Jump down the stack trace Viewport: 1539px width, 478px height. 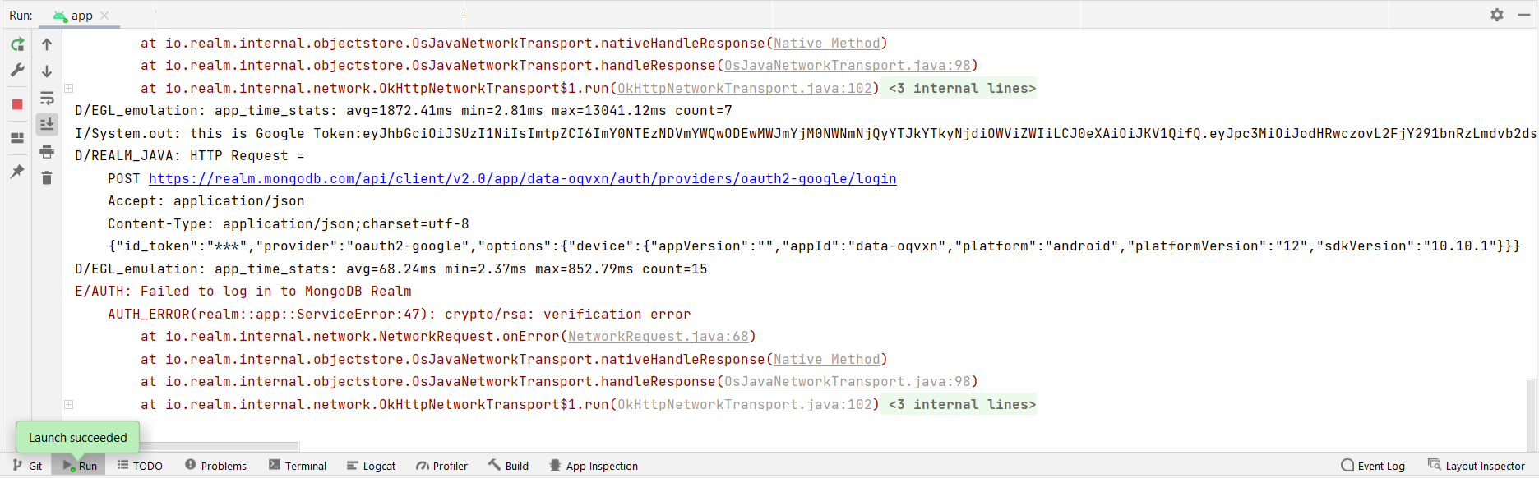point(47,71)
